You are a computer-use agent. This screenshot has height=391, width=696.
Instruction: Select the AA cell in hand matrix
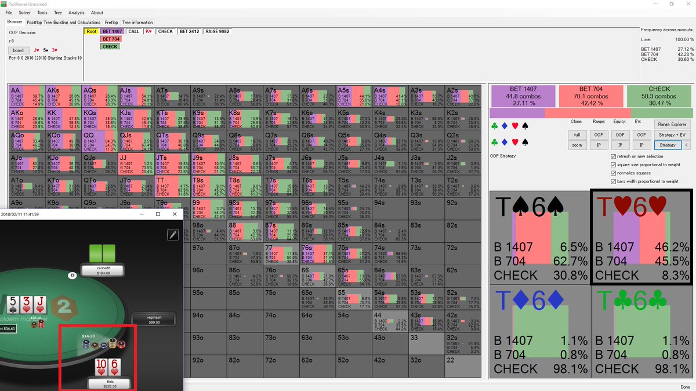click(x=27, y=96)
